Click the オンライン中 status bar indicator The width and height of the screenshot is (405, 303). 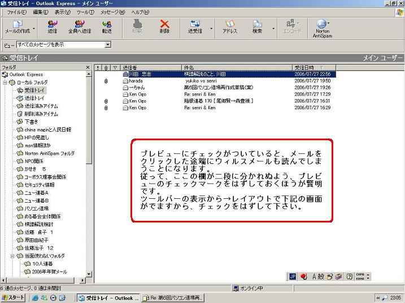click(248, 288)
